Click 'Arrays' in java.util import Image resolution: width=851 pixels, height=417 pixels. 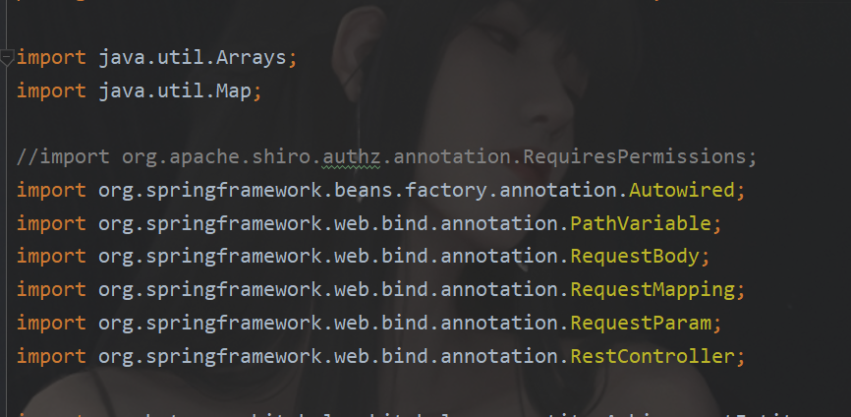pyautogui.click(x=252, y=58)
